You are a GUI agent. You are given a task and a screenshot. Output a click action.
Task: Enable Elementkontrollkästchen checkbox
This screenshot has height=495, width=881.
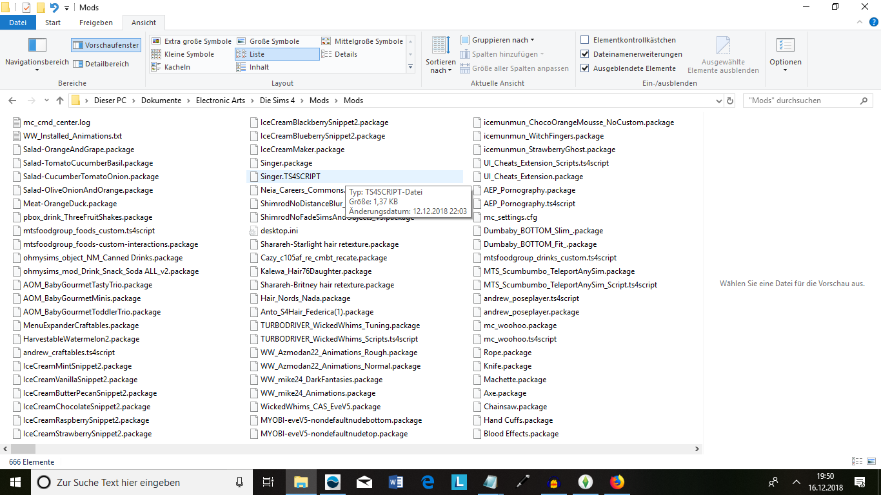(585, 40)
